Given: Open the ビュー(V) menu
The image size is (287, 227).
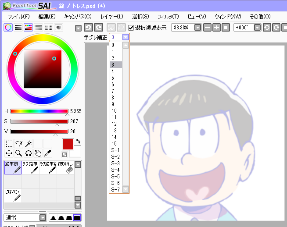Looking at the screenshot, I should pyautogui.click(x=197, y=17).
